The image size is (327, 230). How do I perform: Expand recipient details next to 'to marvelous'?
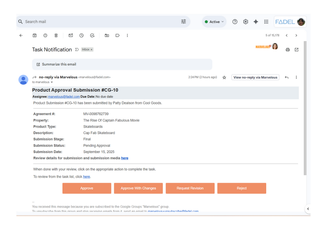52,82
